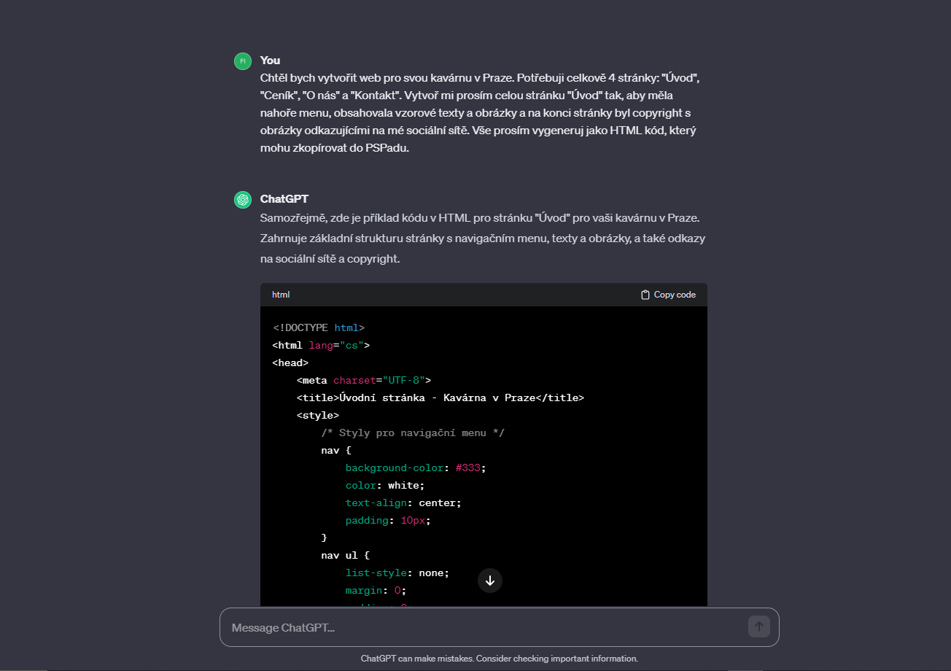Click the scroll-to-bottom arrow button
Image resolution: width=951 pixels, height=671 pixels.
490,581
